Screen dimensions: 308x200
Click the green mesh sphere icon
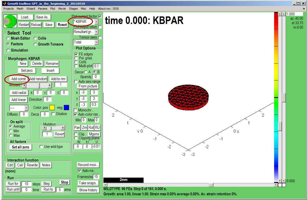pos(10,21)
